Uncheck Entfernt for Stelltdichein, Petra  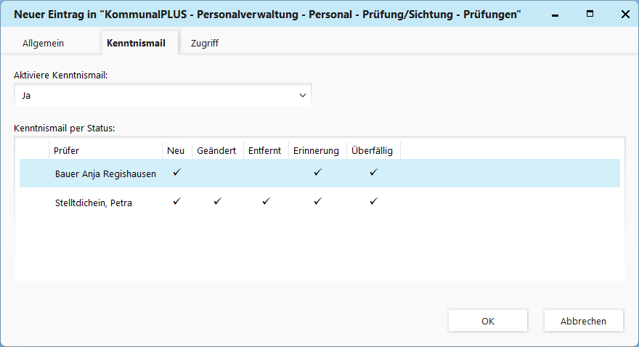coord(265,202)
